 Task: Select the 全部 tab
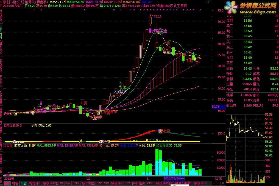click(24, 183)
